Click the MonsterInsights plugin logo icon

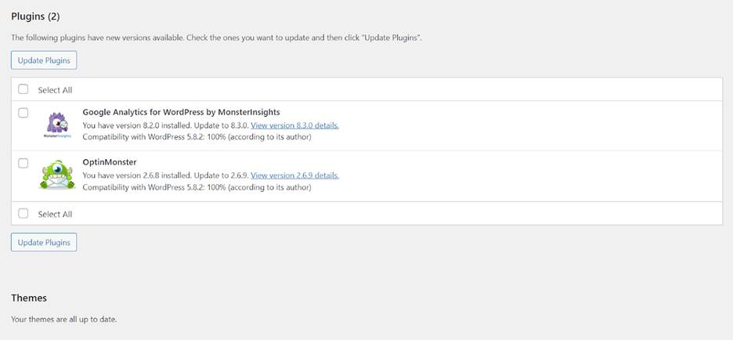click(x=57, y=125)
